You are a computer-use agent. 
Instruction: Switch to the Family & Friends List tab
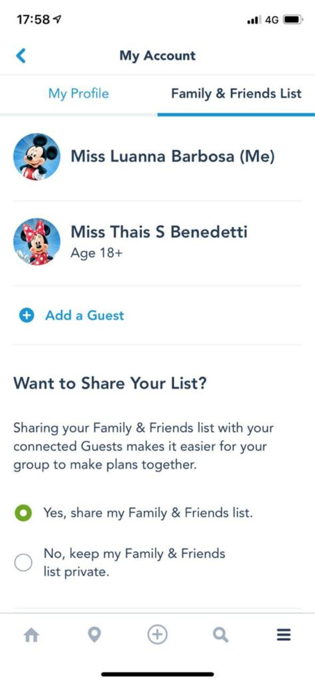click(x=236, y=94)
